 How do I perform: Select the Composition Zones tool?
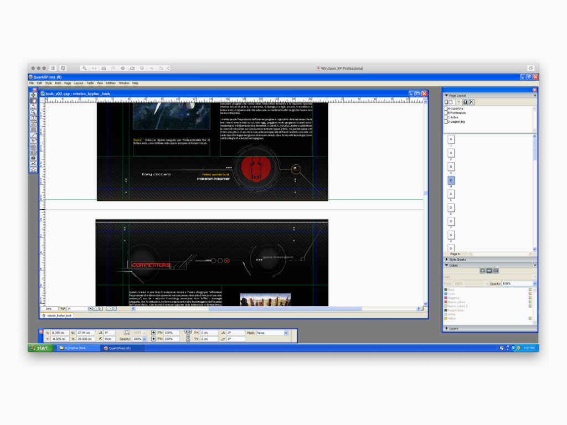pos(33,158)
